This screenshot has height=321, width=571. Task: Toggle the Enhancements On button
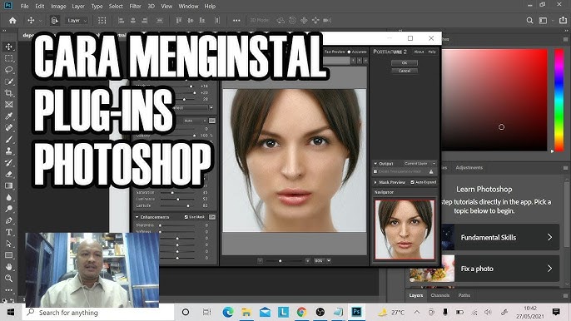click(x=212, y=217)
